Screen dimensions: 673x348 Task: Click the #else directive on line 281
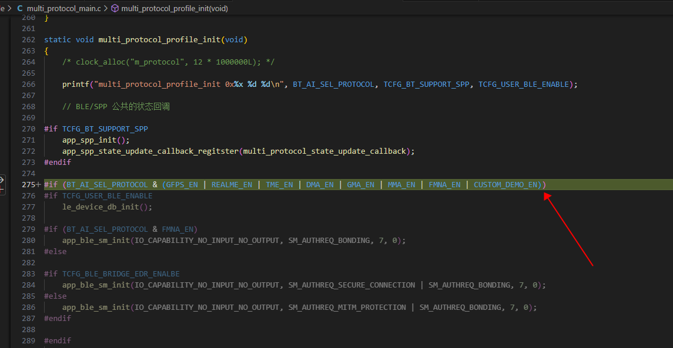[x=55, y=252]
